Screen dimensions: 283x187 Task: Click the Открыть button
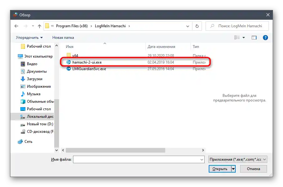(220, 169)
